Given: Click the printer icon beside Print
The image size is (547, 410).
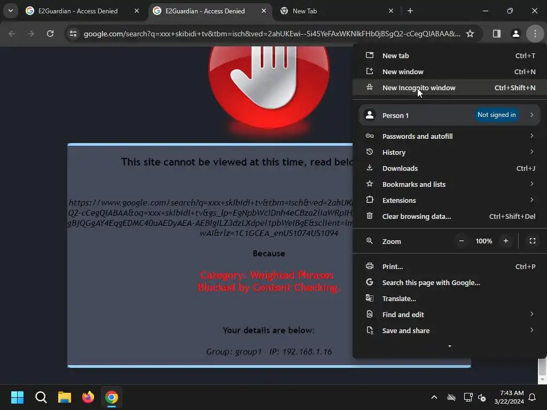Looking at the screenshot, I should [370, 266].
